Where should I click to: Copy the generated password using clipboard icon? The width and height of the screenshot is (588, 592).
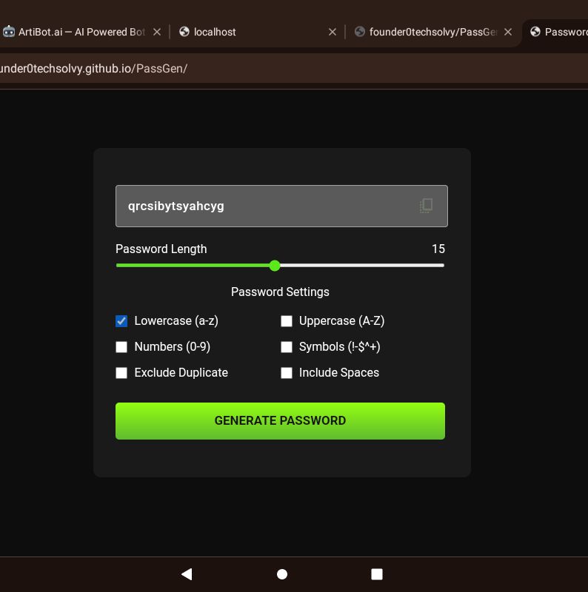point(426,206)
